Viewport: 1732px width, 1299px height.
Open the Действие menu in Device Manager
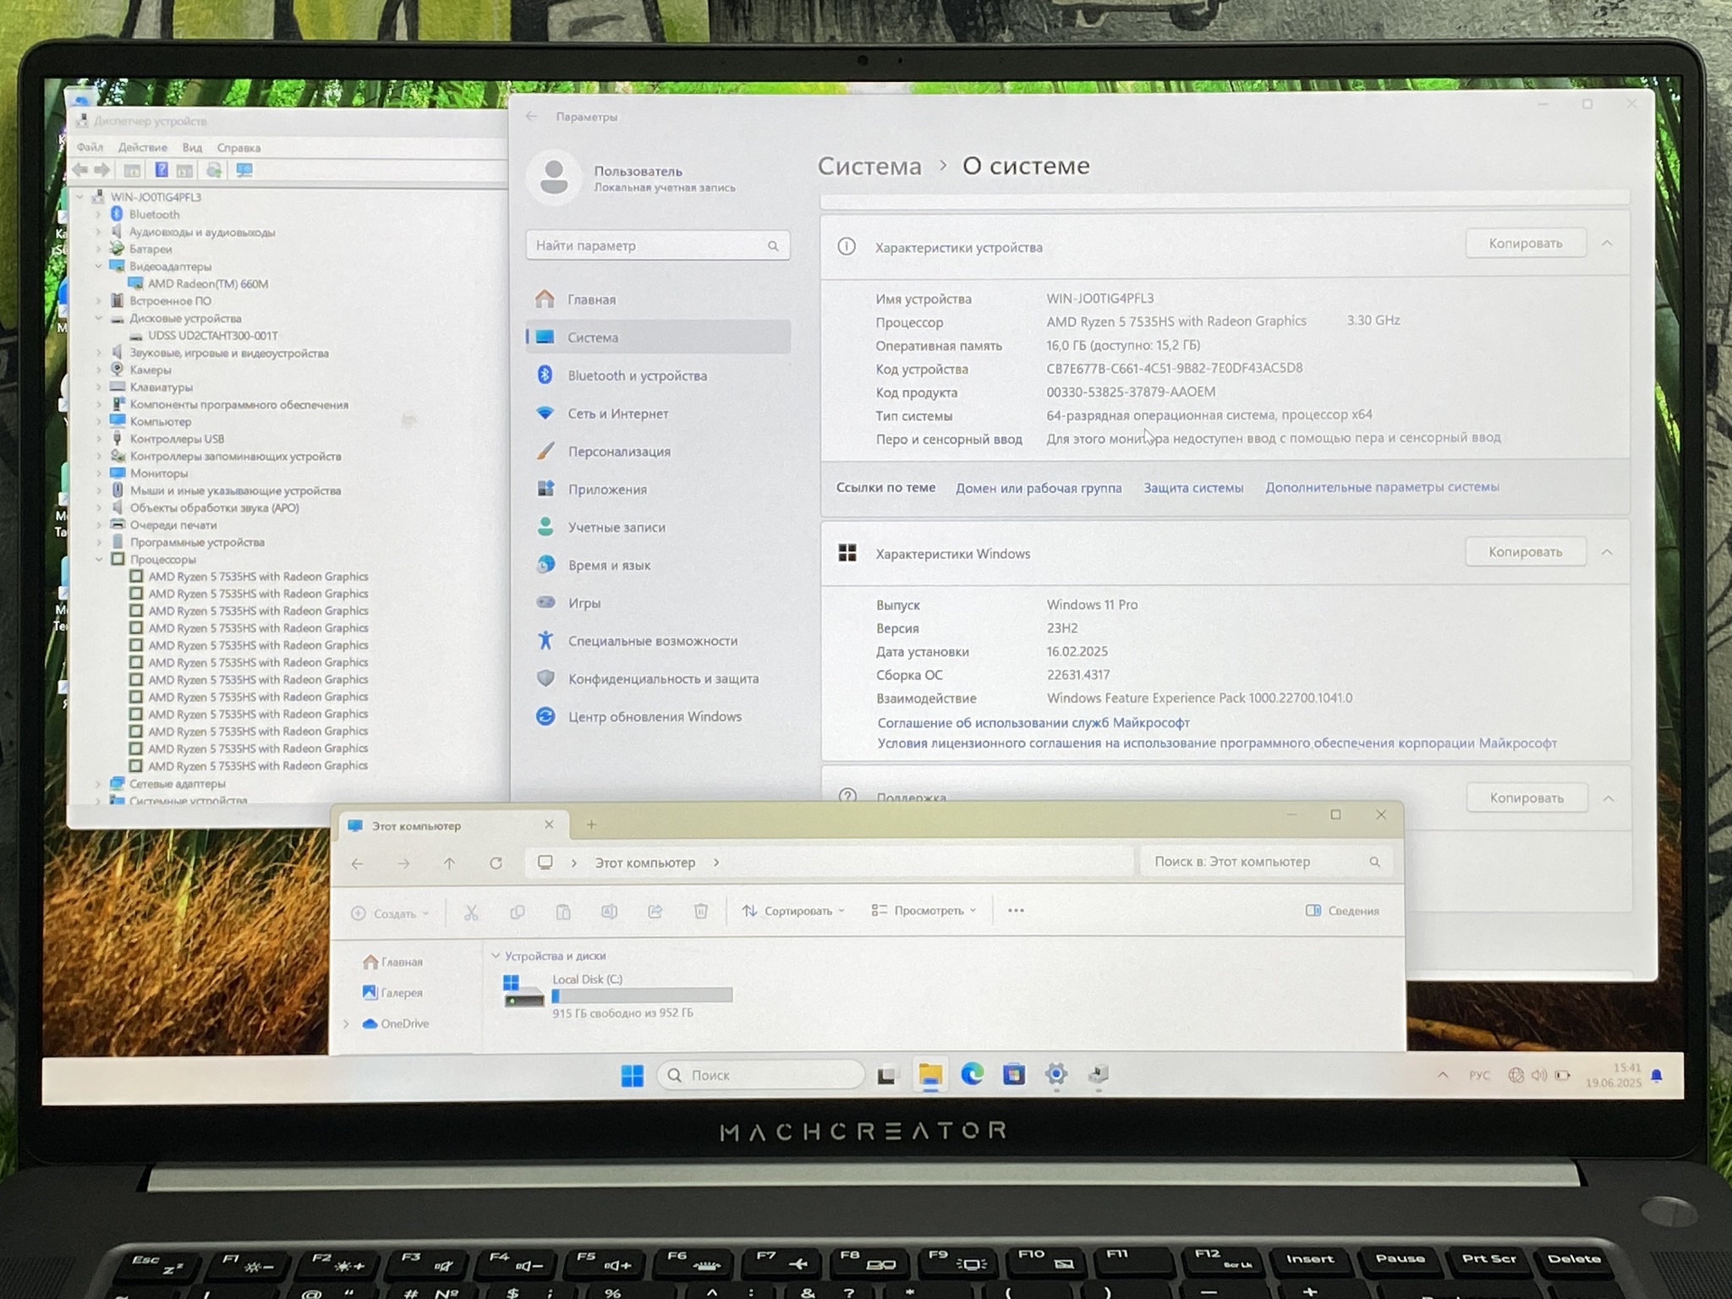pos(142,147)
